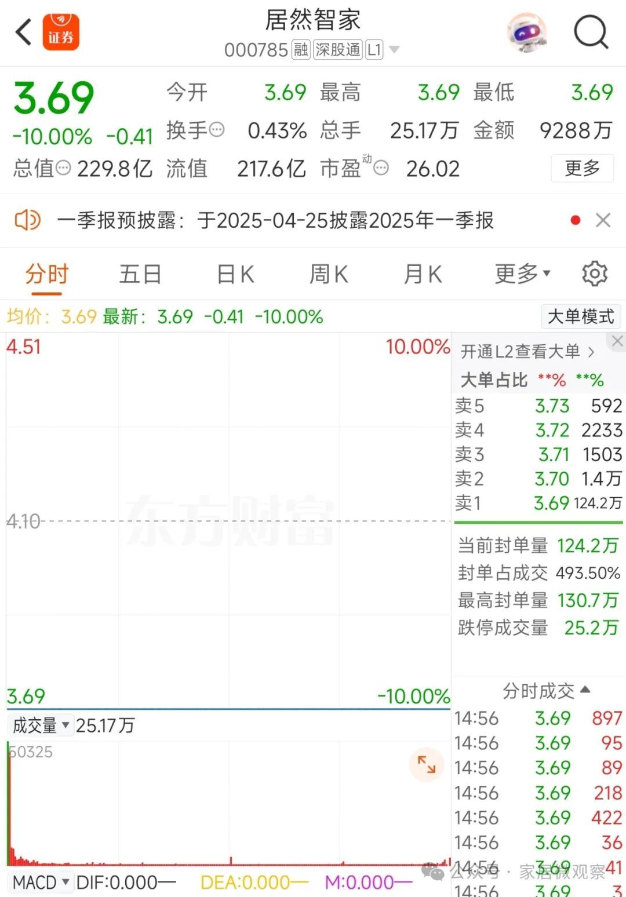
Task: Tap the large 3.69 current price
Action: point(54,98)
